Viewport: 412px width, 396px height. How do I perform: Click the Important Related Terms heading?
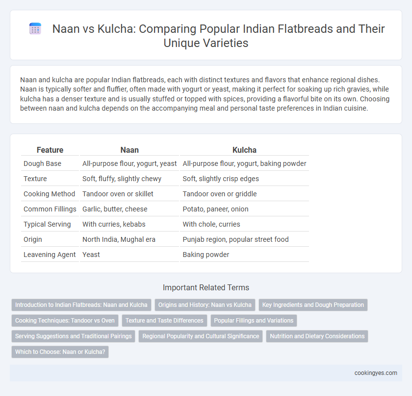(x=206, y=288)
